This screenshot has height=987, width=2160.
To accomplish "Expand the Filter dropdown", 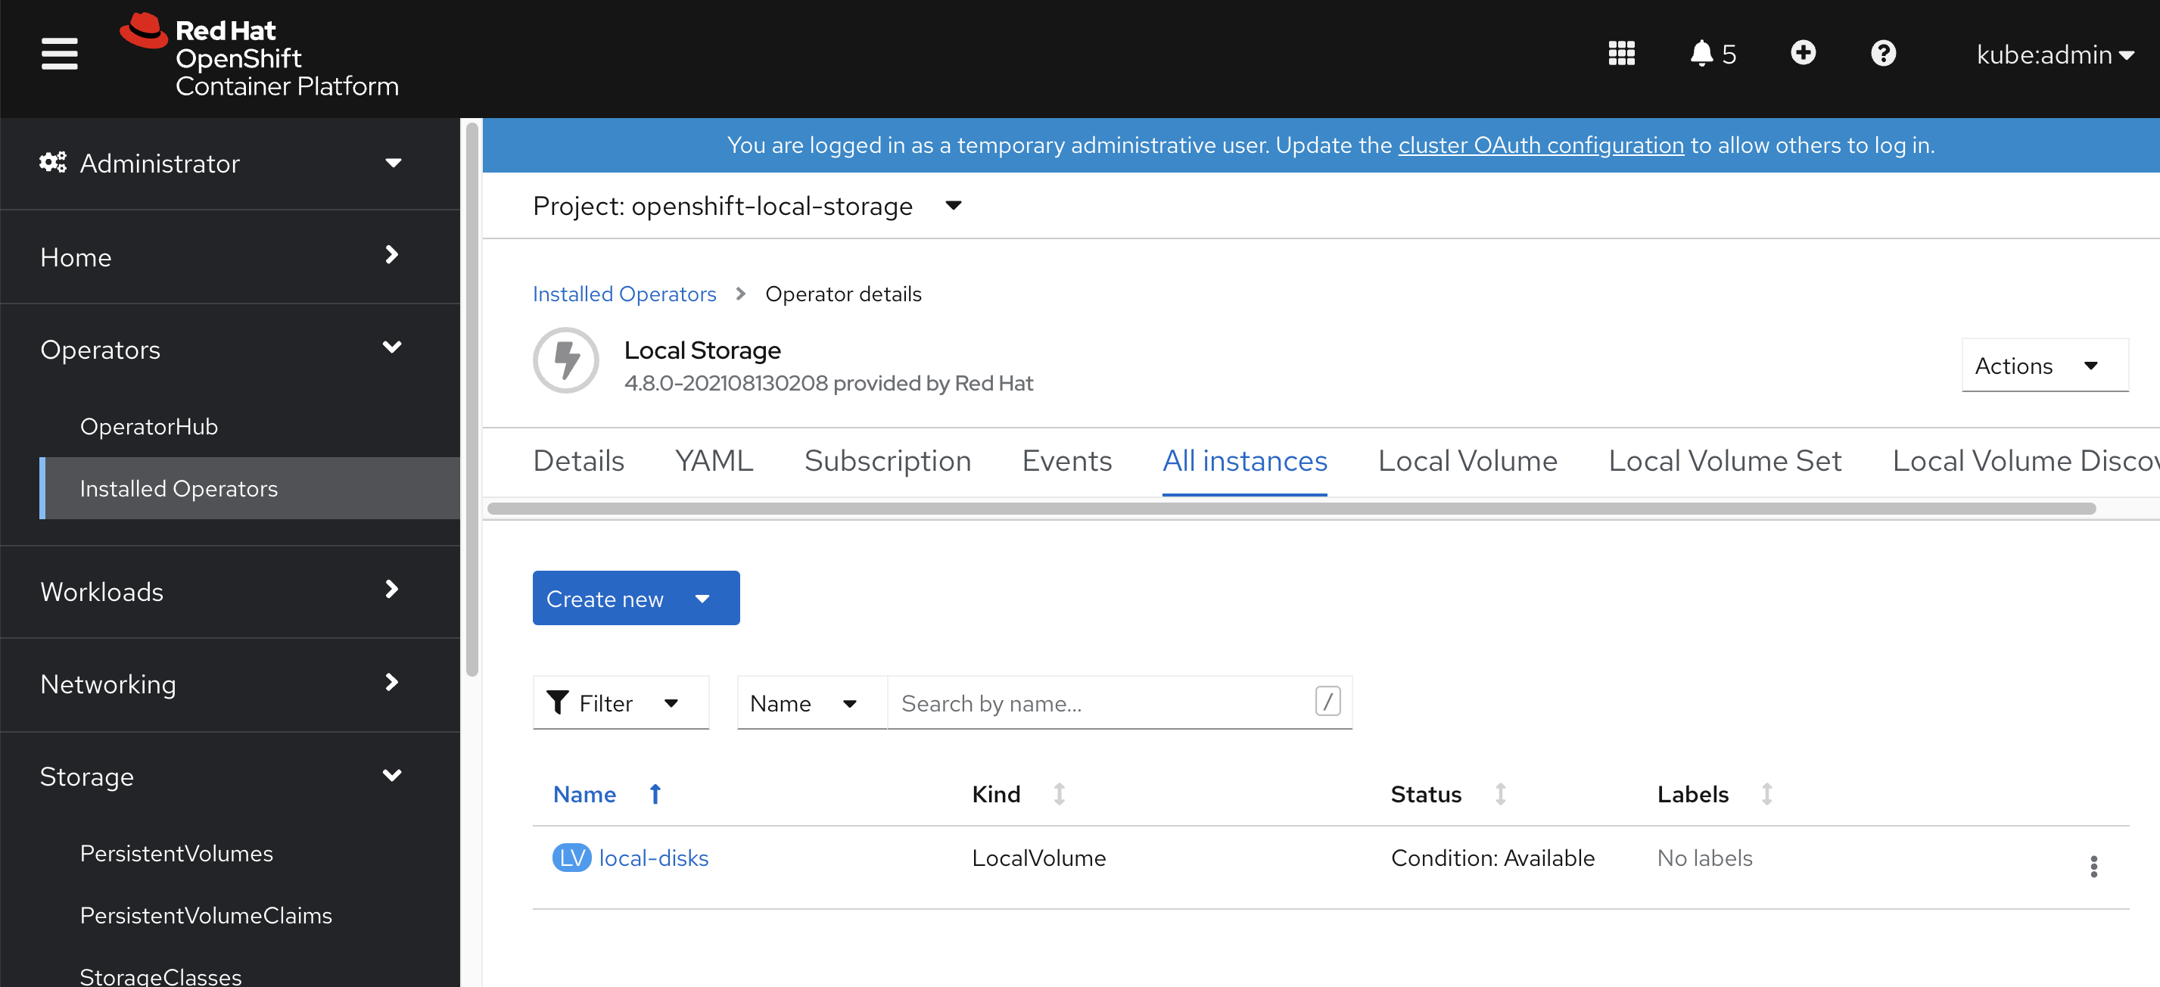I will [621, 702].
